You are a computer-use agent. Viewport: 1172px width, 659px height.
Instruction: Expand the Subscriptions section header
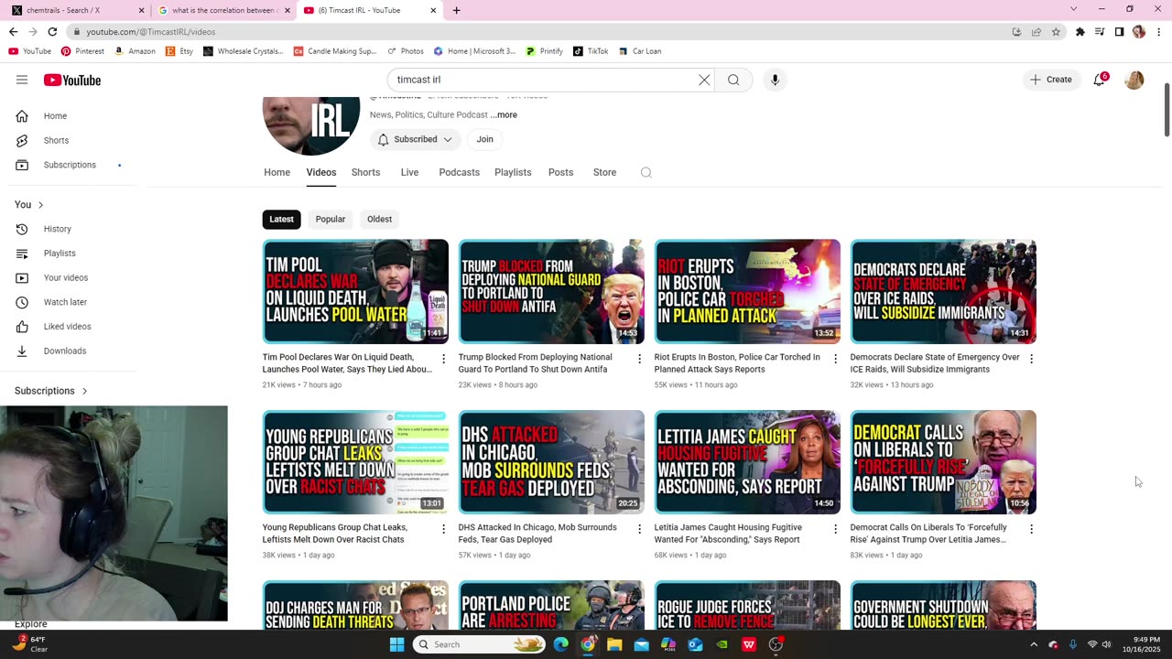51,391
